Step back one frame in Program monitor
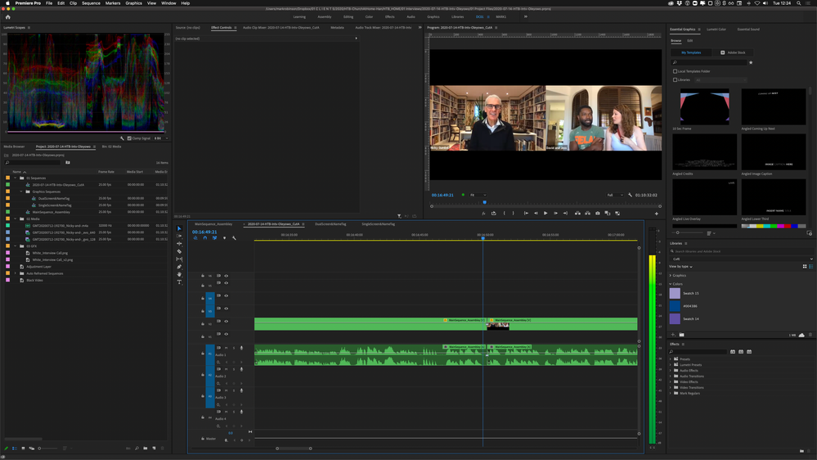Screen dimensions: 817x460 click(x=536, y=214)
